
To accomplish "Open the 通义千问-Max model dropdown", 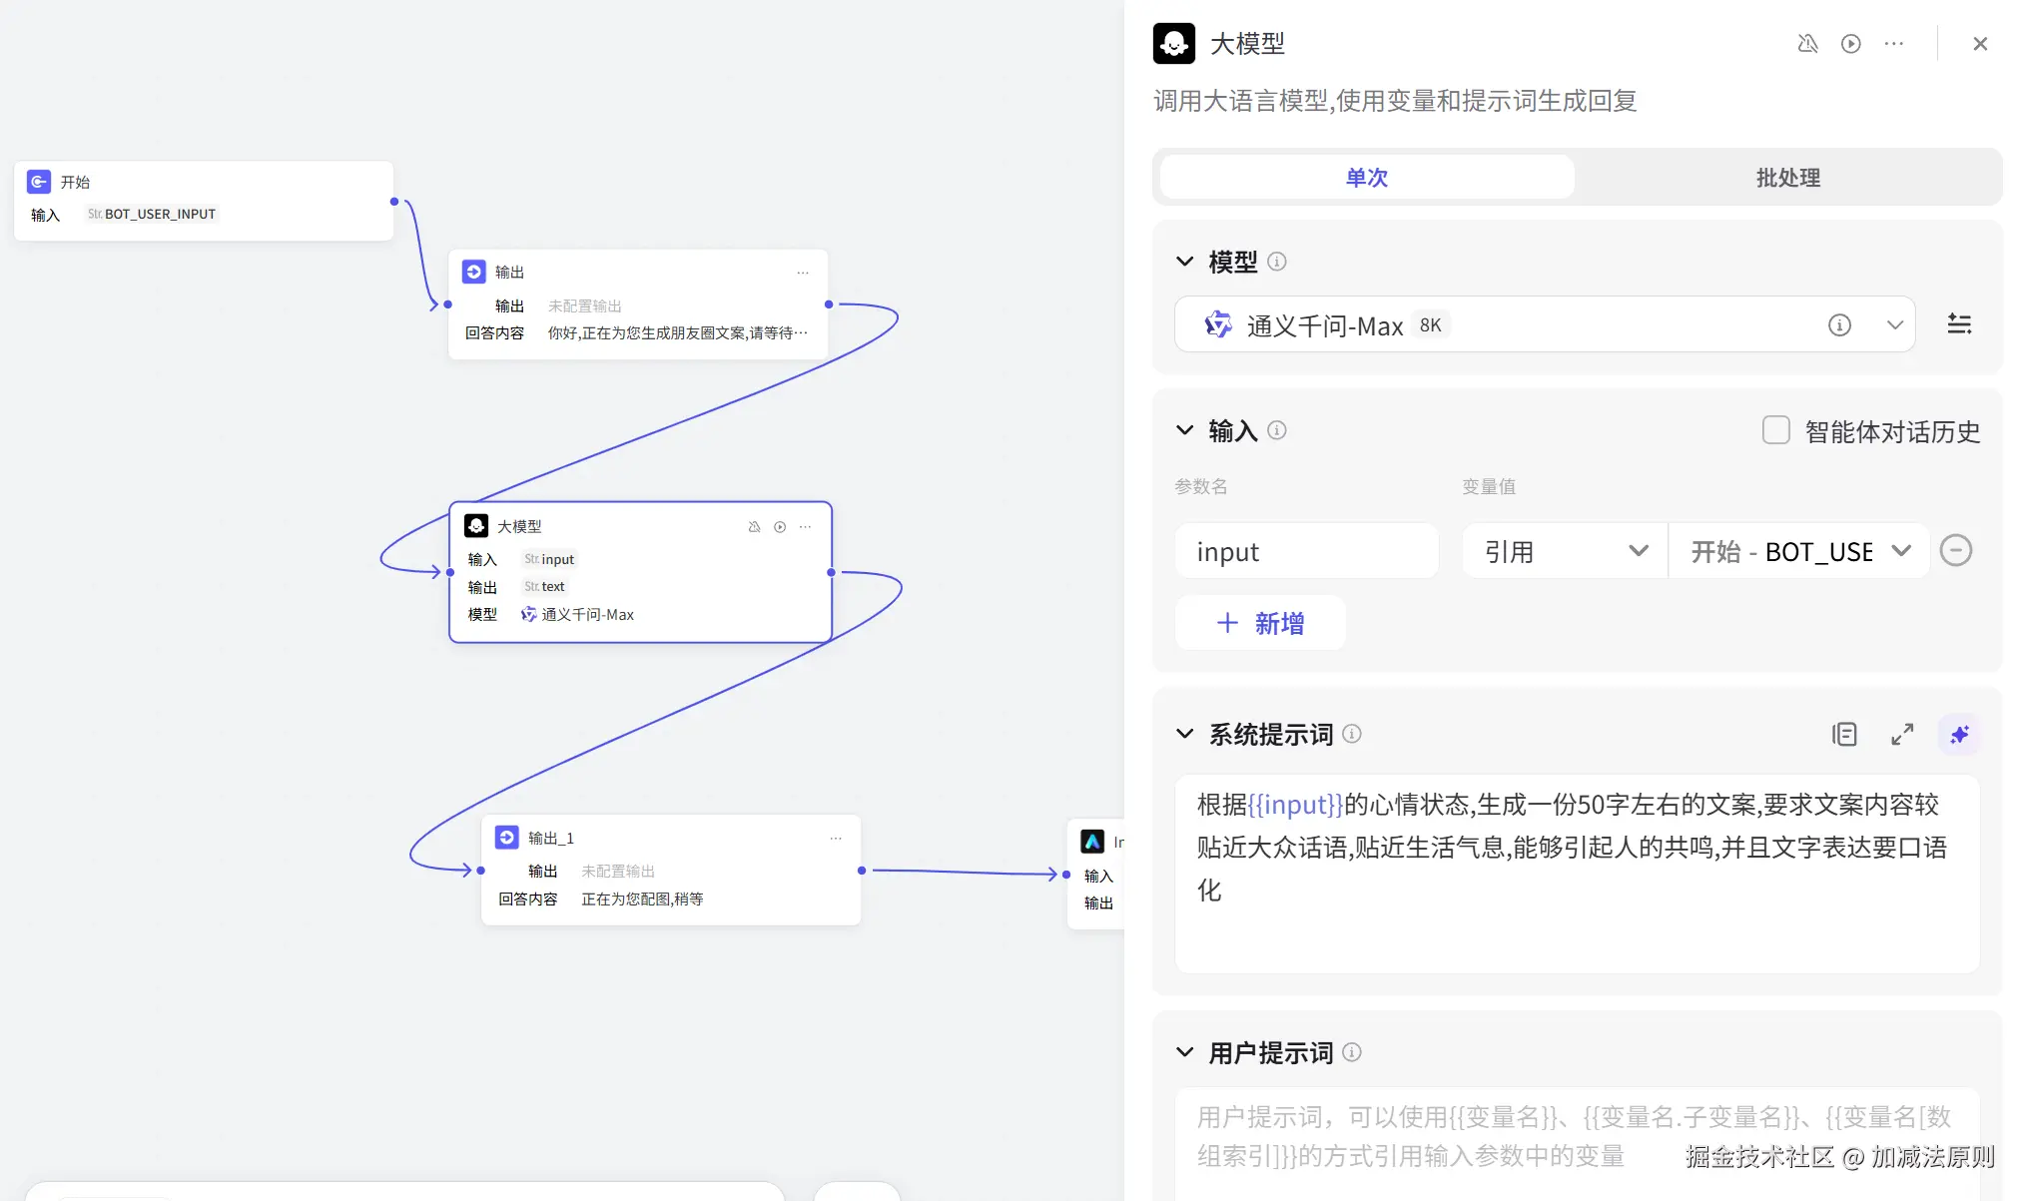I will (1894, 324).
